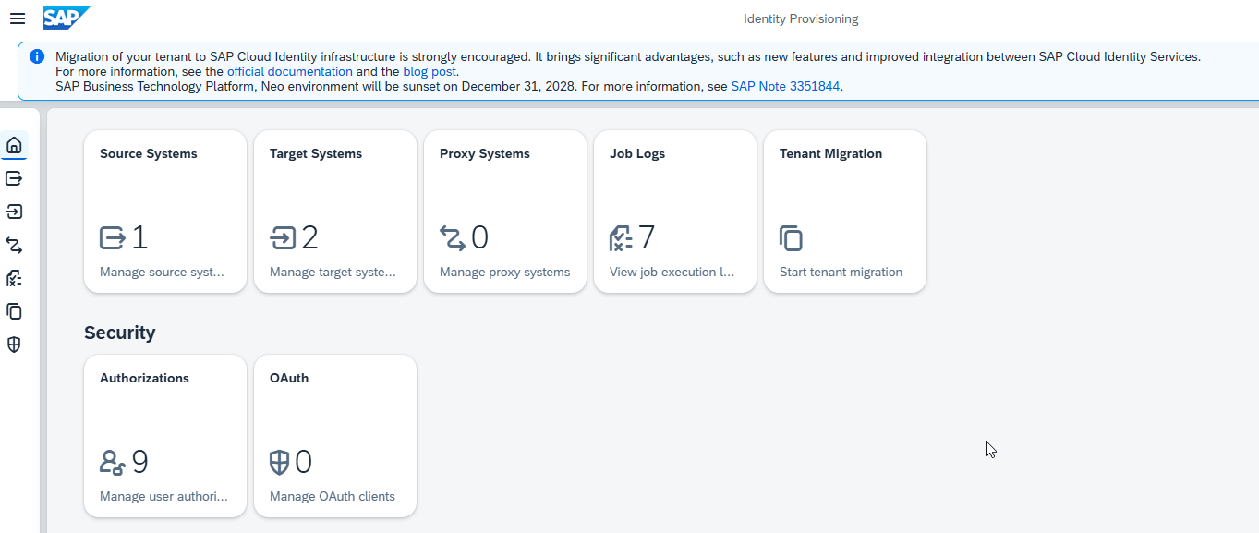Open the Source Systems tile
Viewport: 1259px width, 533px height.
tap(165, 212)
